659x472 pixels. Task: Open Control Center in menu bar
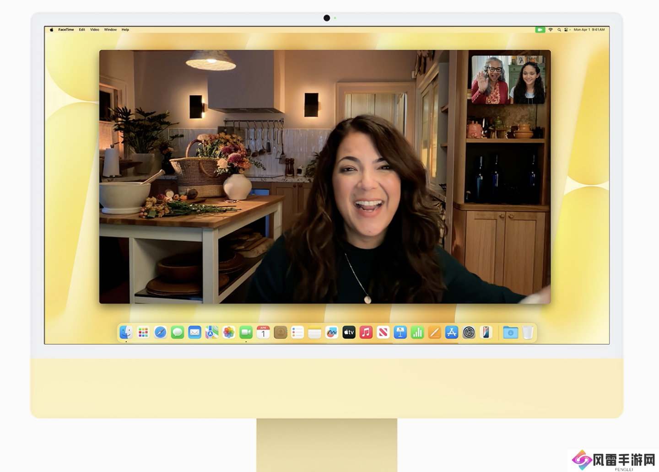pyautogui.click(x=567, y=30)
